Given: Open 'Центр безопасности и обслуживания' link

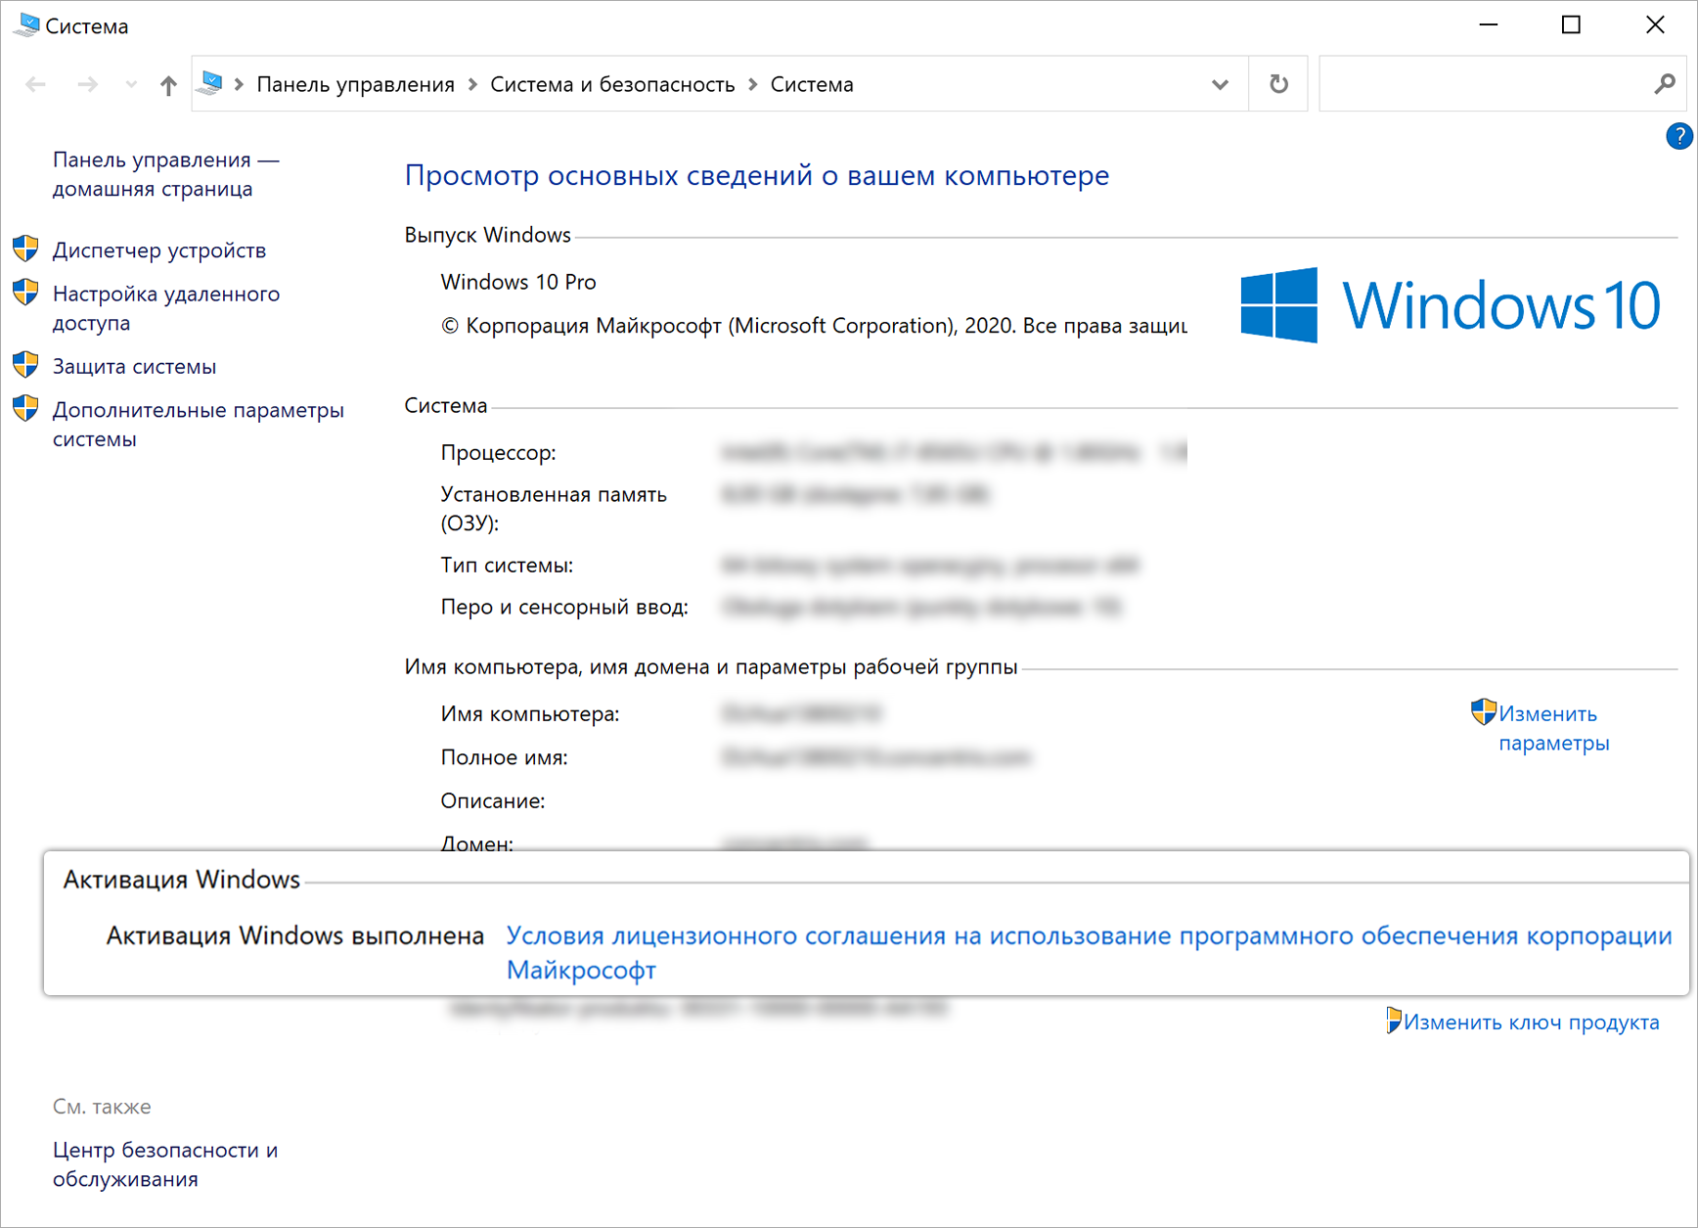Looking at the screenshot, I should tap(165, 1164).
